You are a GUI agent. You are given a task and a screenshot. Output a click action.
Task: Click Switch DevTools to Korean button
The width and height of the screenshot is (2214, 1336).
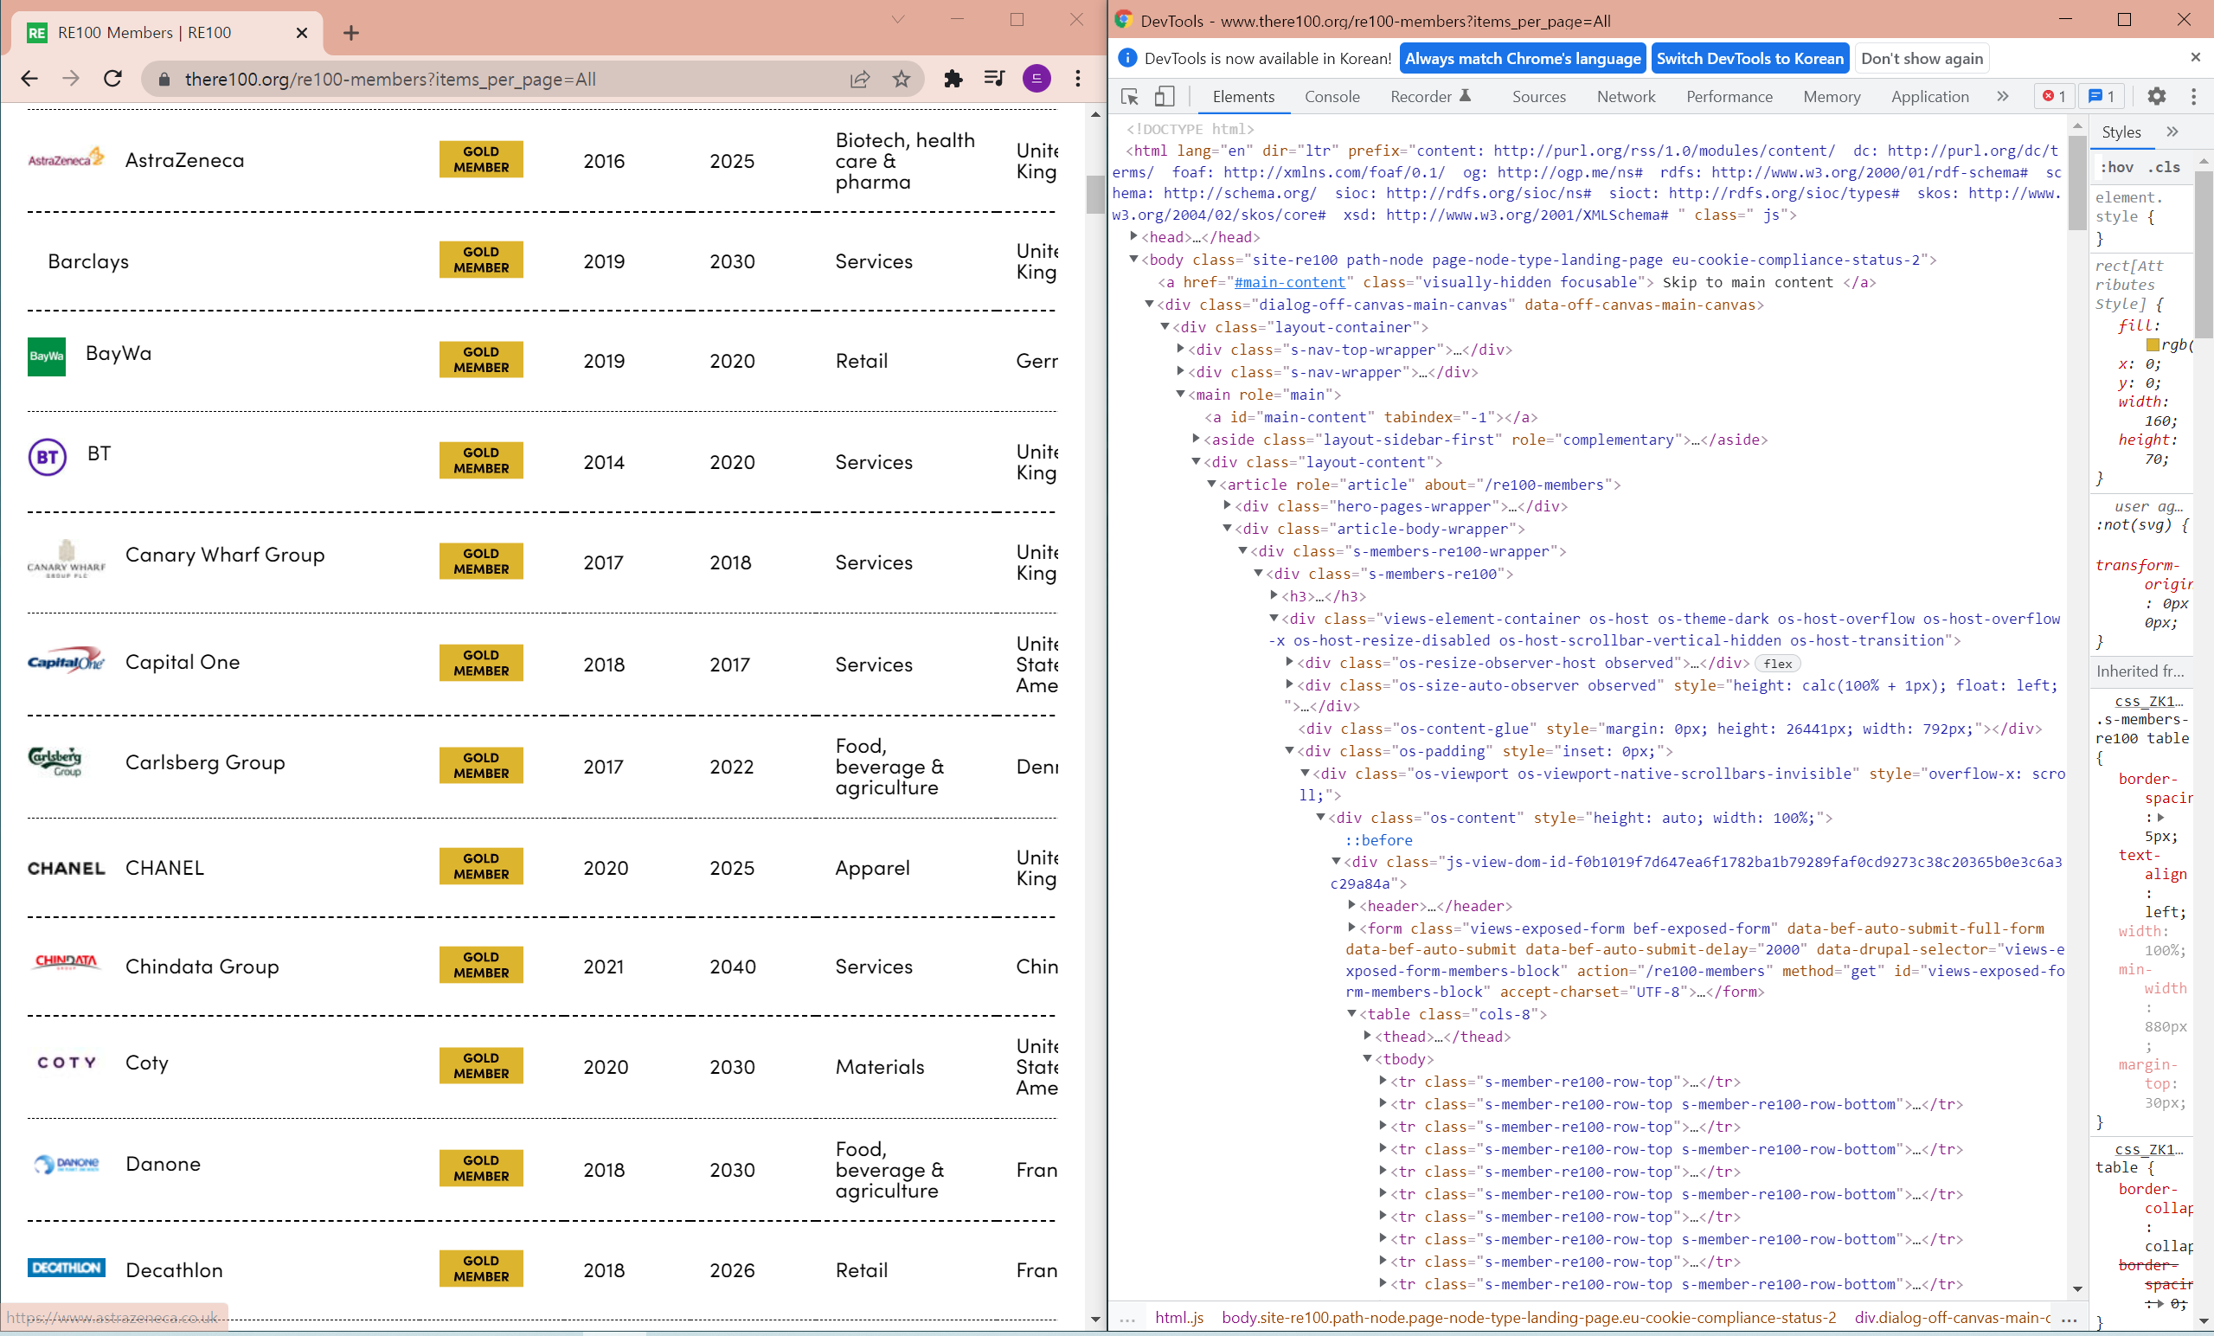coord(1749,58)
